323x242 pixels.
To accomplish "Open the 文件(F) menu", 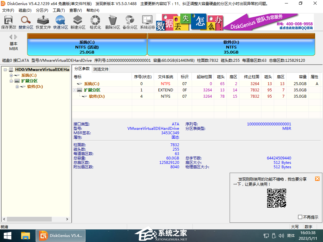I will 8,10.
